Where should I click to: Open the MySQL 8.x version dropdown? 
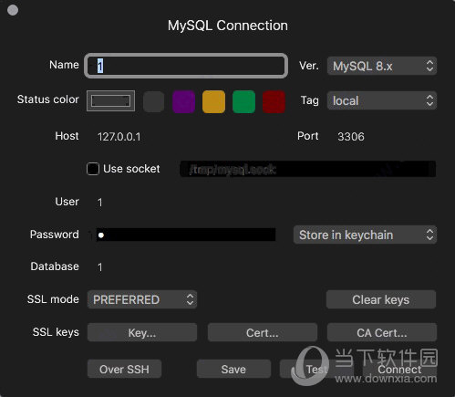click(382, 66)
